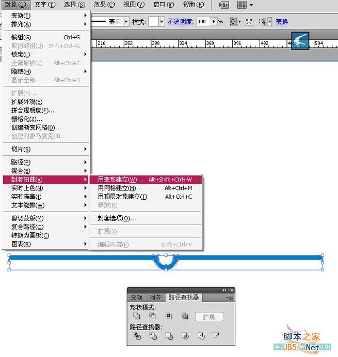Open the 选择(S) menu
The image size is (338, 357).
pos(74,5)
